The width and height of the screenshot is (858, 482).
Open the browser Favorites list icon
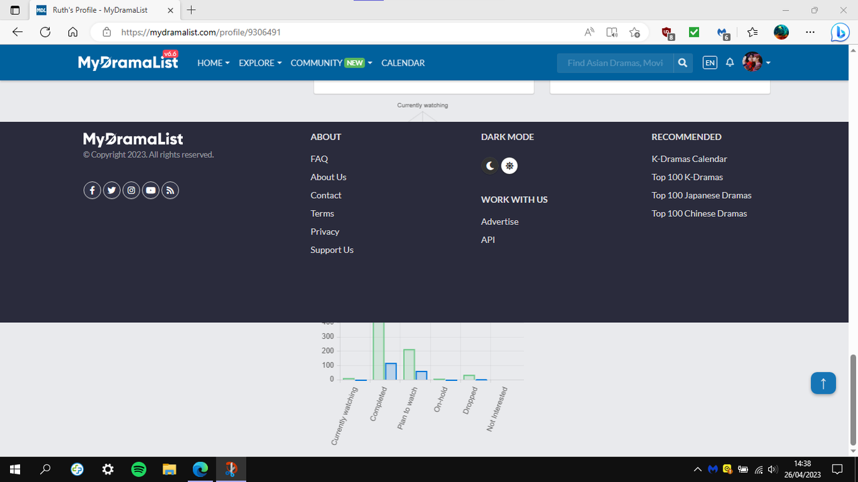click(753, 32)
